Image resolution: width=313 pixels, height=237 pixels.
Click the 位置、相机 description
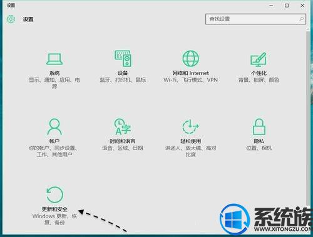pyautogui.click(x=259, y=148)
